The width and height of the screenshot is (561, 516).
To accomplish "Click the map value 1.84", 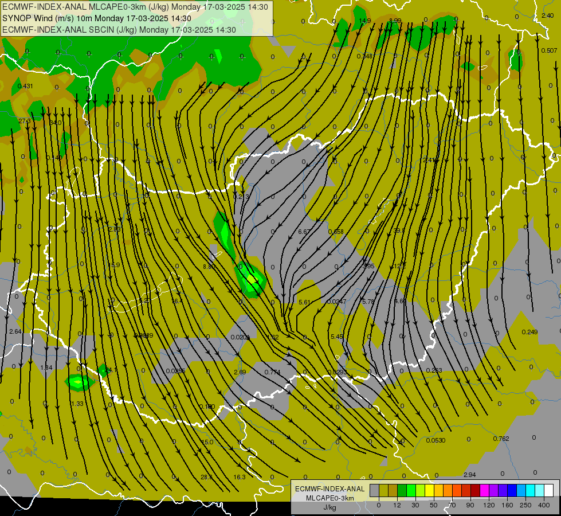I will point(46,368).
